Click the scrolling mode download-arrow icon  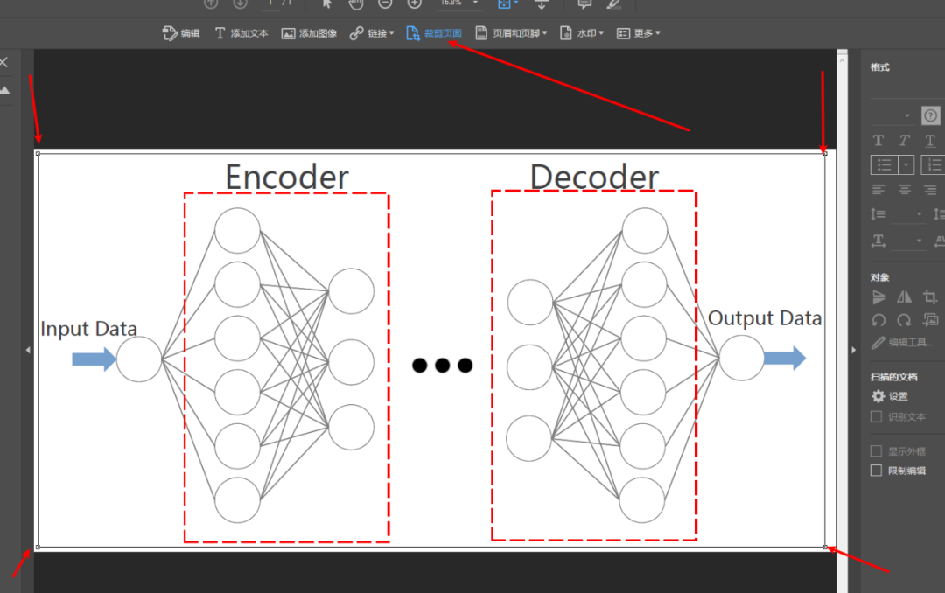(542, 4)
